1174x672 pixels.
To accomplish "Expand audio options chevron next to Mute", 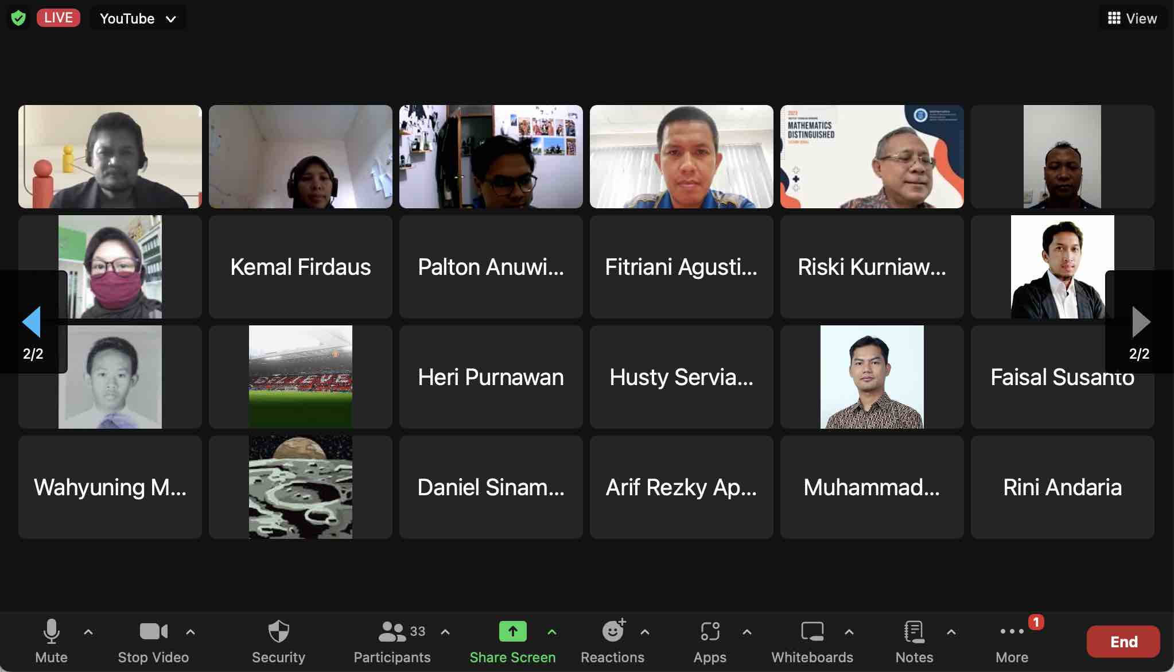I will (x=88, y=632).
